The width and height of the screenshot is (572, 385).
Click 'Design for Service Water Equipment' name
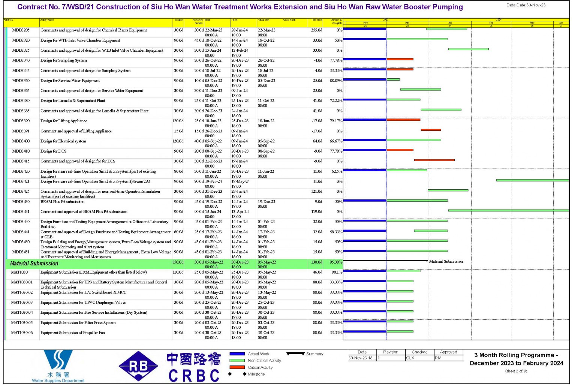click(x=70, y=81)
